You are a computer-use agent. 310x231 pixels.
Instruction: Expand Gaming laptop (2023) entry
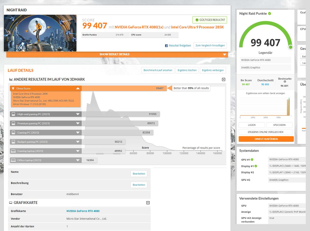78,151
